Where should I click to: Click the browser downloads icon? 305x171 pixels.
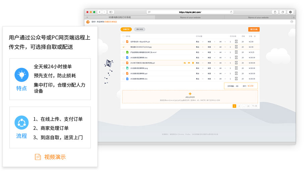coord(290,12)
